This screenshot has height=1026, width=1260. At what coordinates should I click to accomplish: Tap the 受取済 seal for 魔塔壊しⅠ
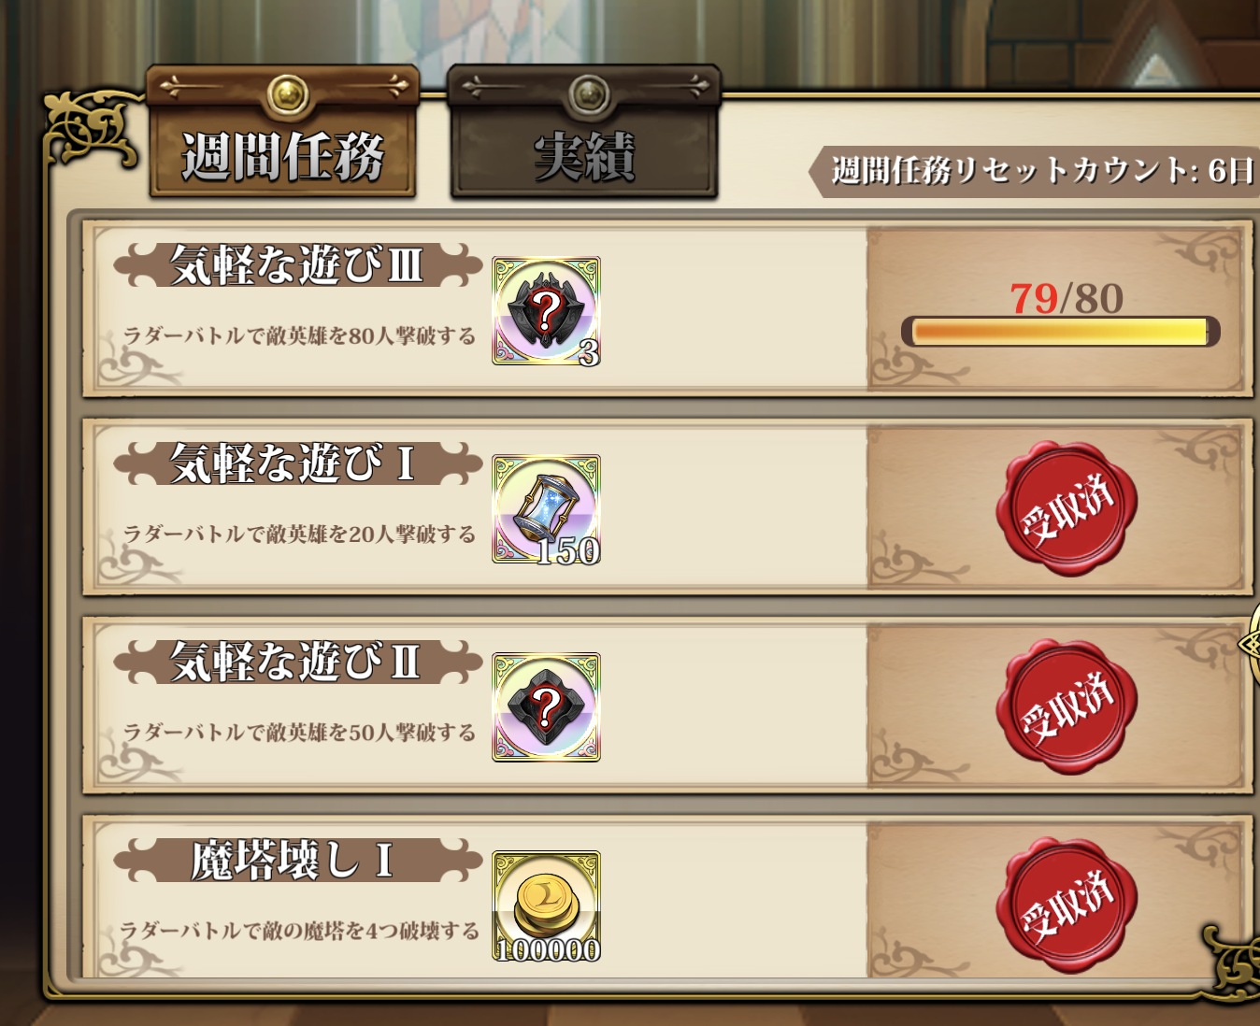[x=1067, y=905]
